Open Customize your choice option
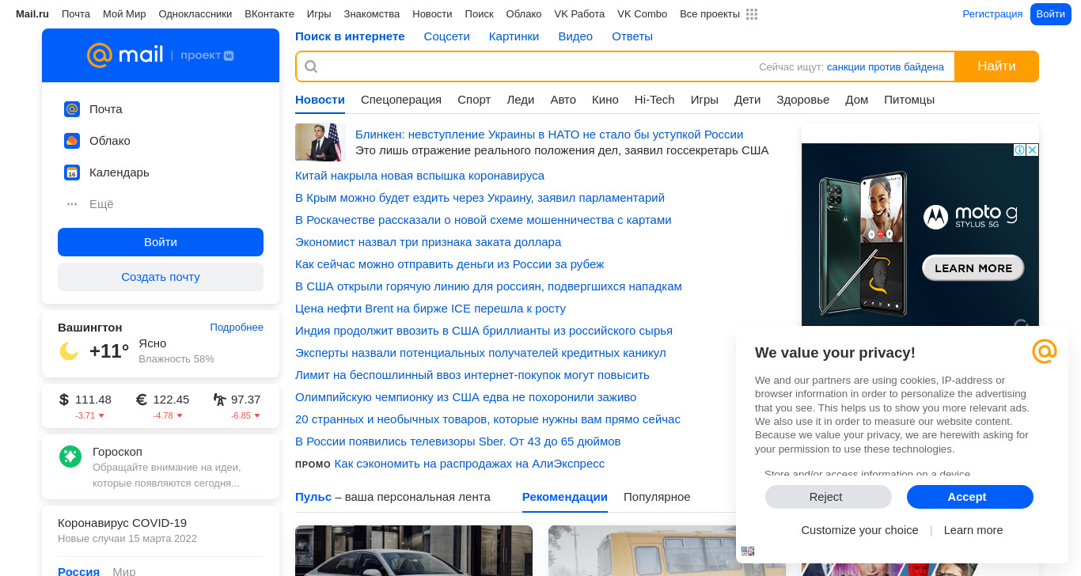Screen dimensions: 1081x576 (x=859, y=530)
